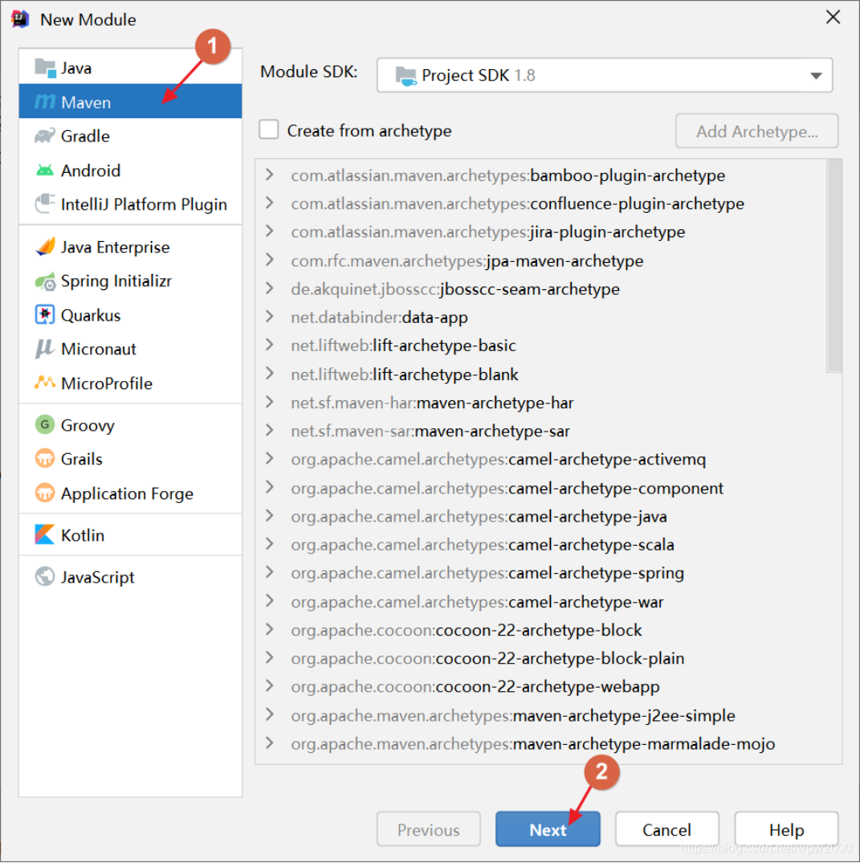Viewport: 860px width, 863px height.
Task: Pick Kotlin module type
Action: (130, 534)
